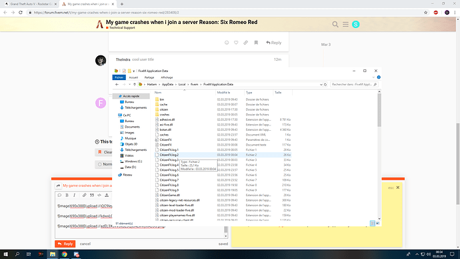Switch Explorer to details view icon
The height and width of the screenshot is (259, 460).
coord(372,224)
